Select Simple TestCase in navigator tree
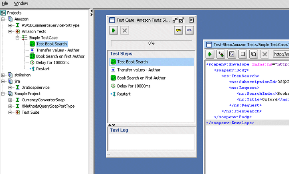 click(43, 38)
